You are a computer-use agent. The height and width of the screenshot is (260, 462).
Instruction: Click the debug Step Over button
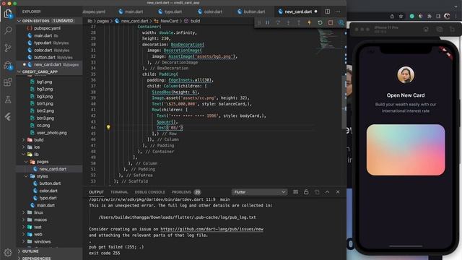(x=278, y=22)
